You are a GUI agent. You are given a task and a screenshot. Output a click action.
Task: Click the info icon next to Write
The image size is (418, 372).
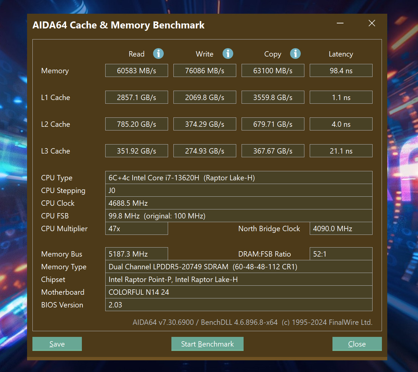[228, 54]
